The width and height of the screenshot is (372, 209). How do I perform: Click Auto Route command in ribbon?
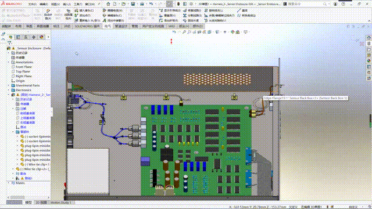coord(48,14)
